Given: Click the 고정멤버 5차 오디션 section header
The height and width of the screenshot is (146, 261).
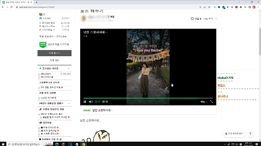Looking at the screenshot, I should tap(49, 83).
